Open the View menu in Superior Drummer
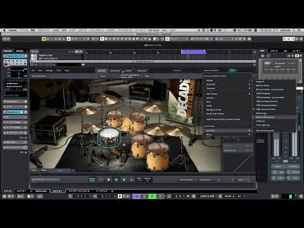This screenshot has width=304, height=228. coord(59,70)
